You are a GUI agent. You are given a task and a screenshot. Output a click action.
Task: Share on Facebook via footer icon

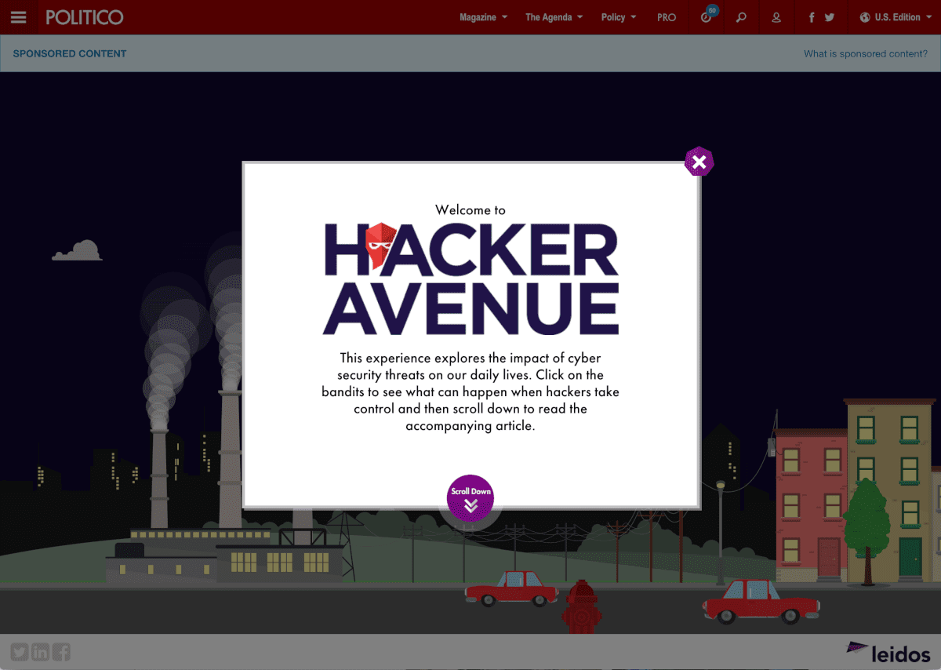tap(61, 651)
